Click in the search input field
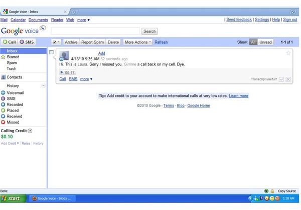This screenshot has height=210, width=301. (x=95, y=31)
